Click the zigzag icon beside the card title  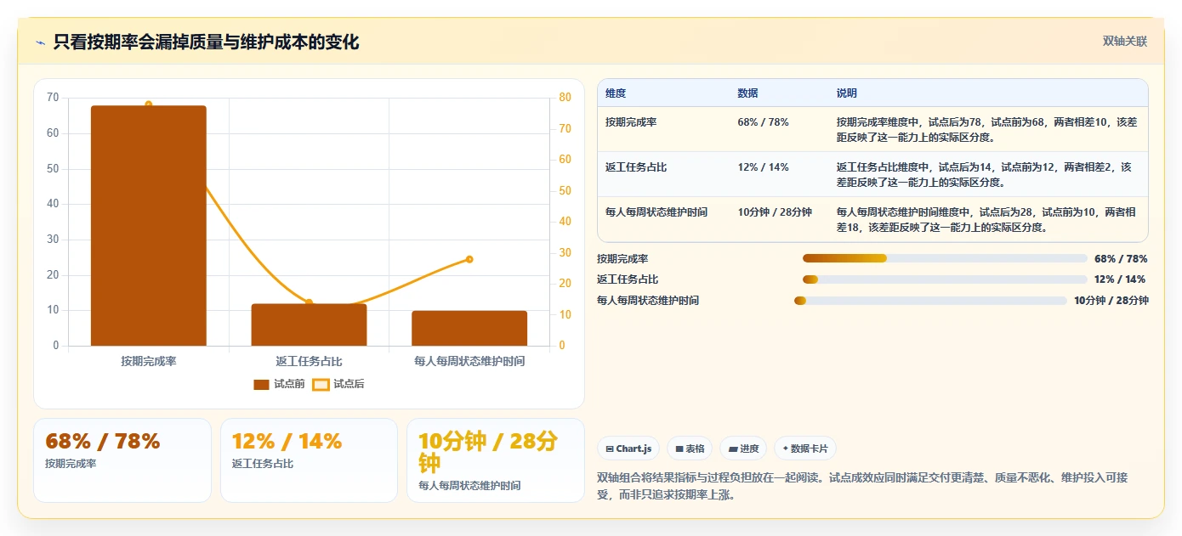click(x=41, y=42)
